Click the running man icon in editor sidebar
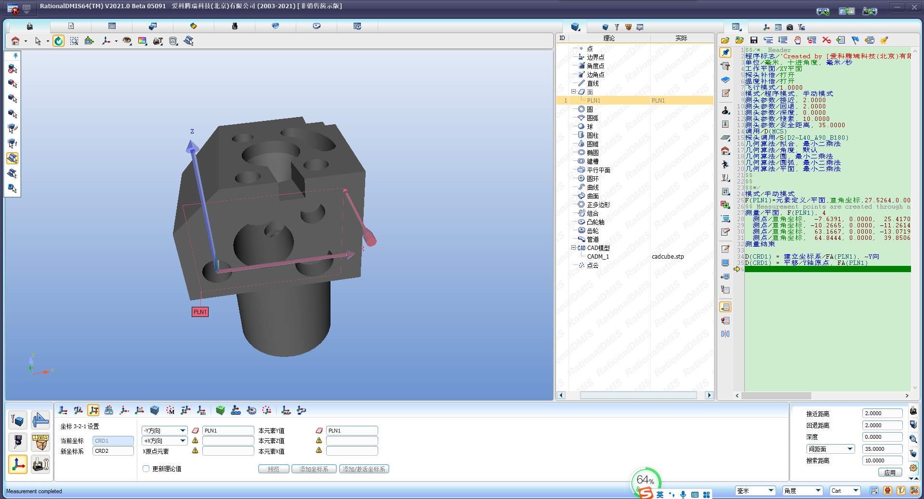 (726, 165)
